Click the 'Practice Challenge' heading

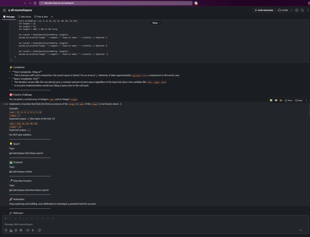(22, 95)
